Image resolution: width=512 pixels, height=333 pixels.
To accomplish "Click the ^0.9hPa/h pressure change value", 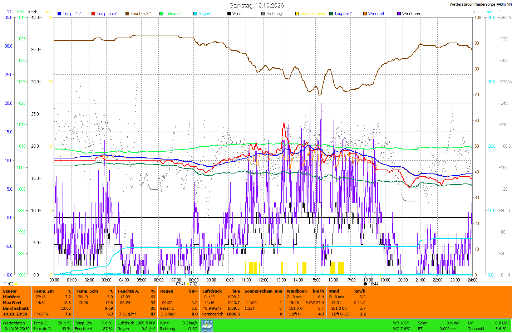I will coord(212,308).
